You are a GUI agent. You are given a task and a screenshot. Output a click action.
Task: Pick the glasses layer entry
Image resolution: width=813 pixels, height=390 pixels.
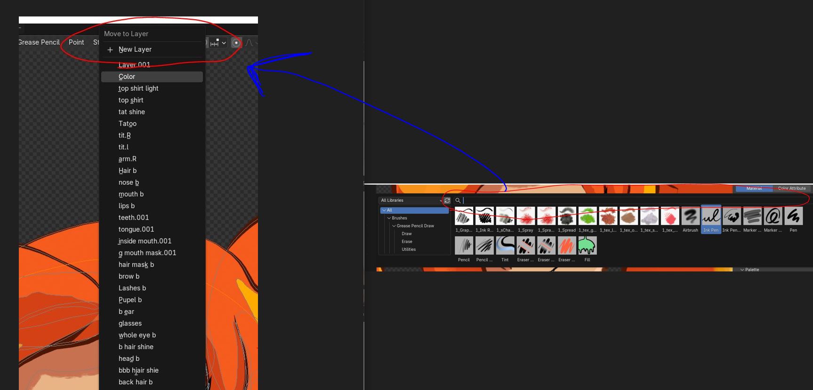point(152,324)
